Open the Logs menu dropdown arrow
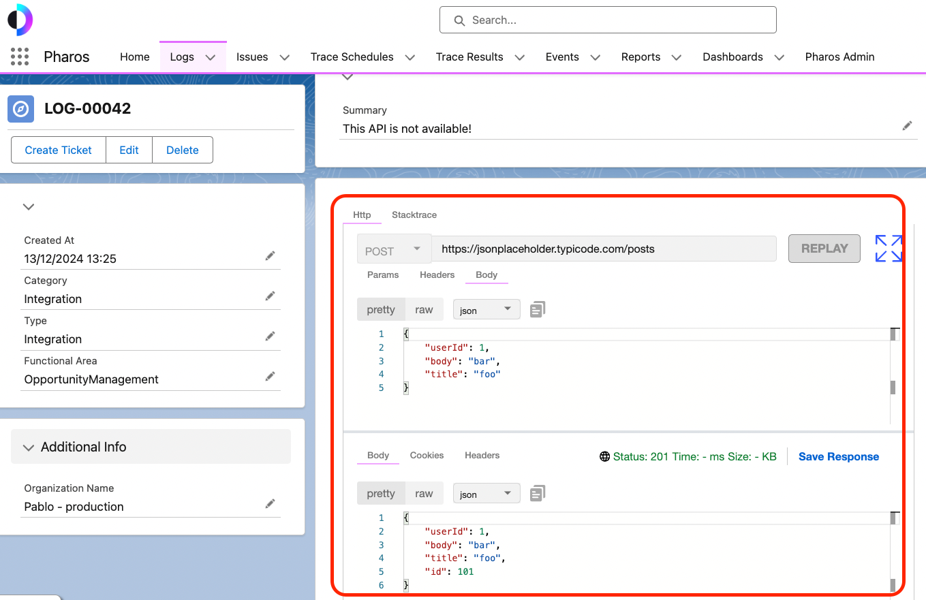Image resolution: width=926 pixels, height=600 pixels. (x=211, y=58)
